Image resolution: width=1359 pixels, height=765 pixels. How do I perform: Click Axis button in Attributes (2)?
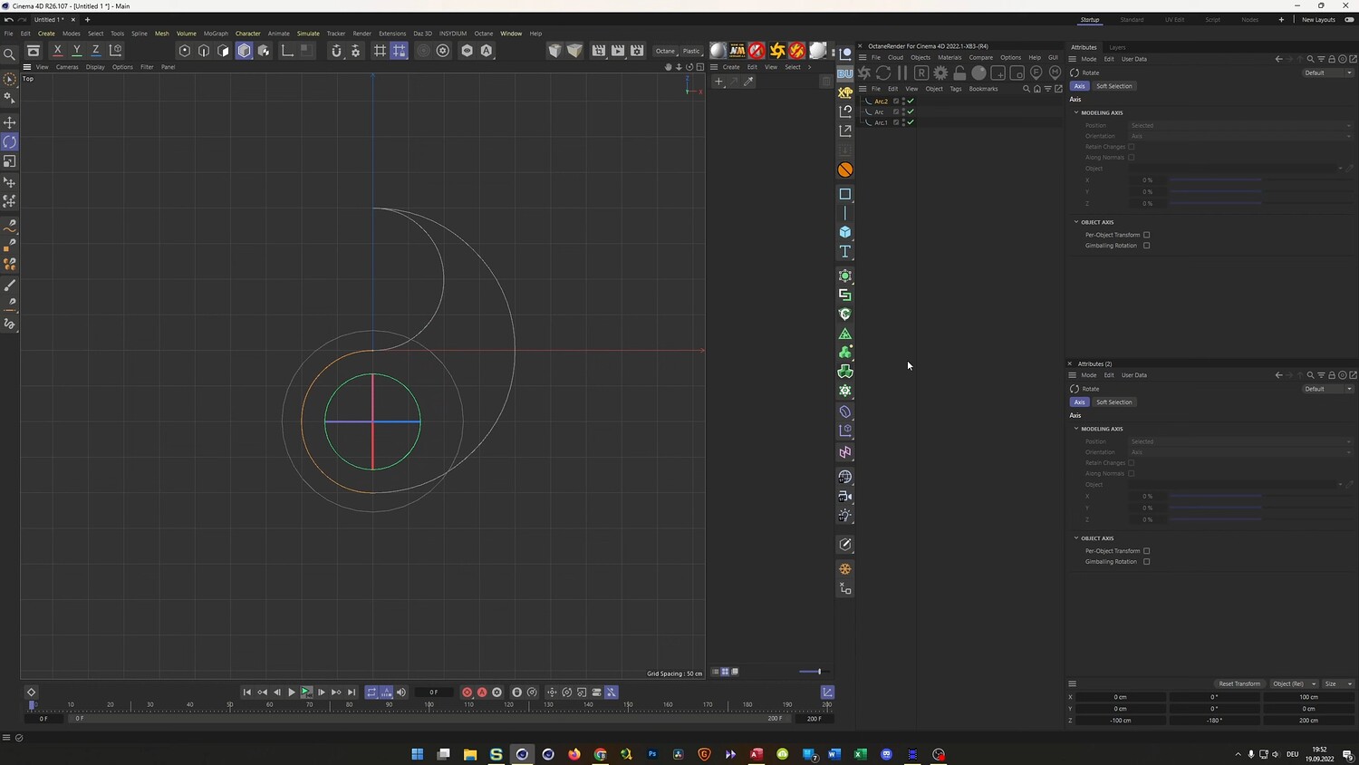tap(1079, 402)
